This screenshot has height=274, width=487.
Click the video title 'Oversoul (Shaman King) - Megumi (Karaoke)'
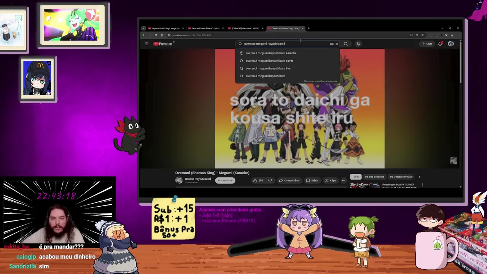pyautogui.click(x=212, y=173)
